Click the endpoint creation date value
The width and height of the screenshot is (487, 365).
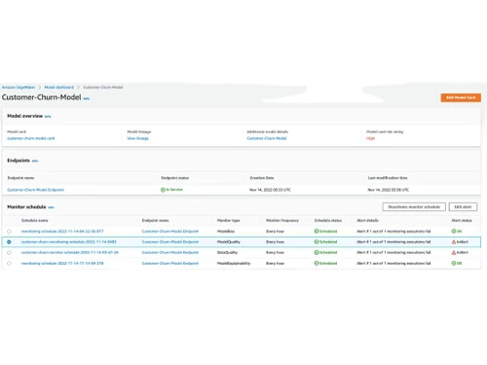[x=270, y=190]
